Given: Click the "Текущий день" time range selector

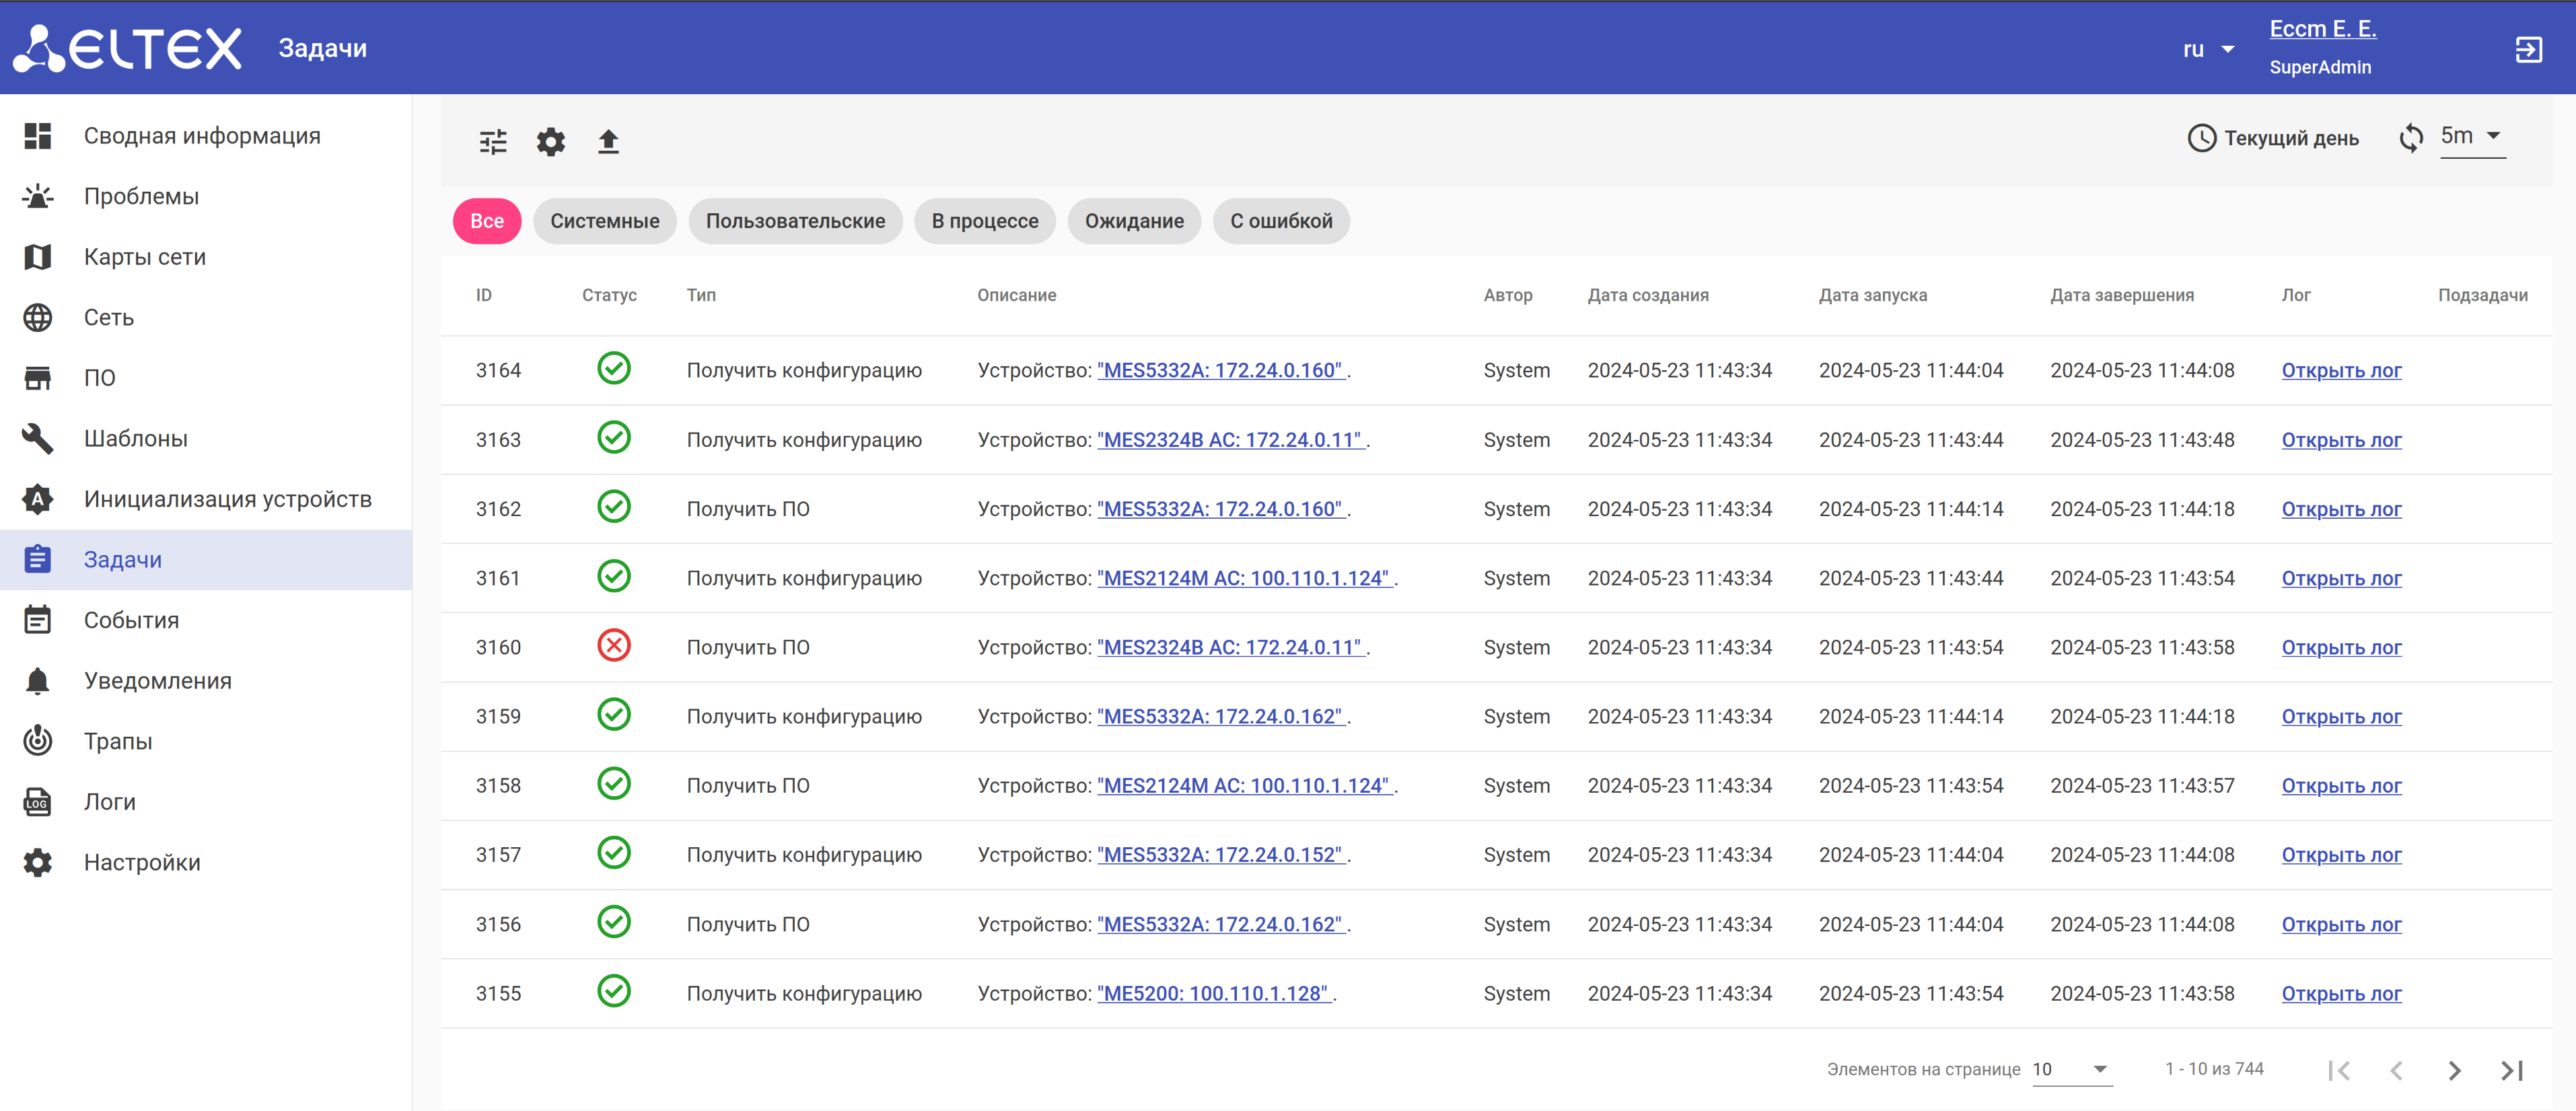Looking at the screenshot, I should coord(2273,138).
